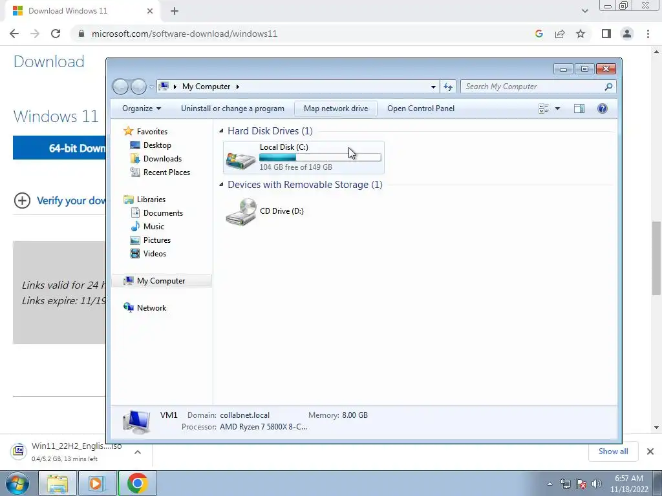Open Windows Explorer from the taskbar
662x496 pixels.
pos(58,483)
